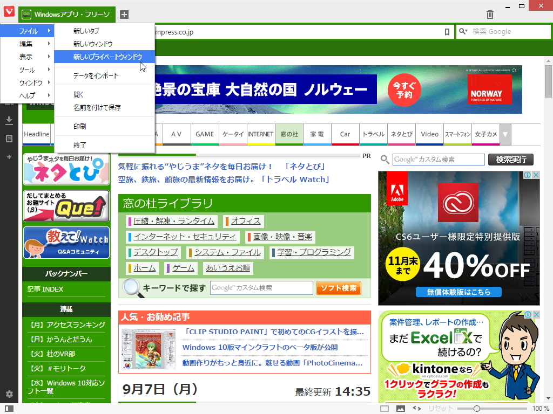Switch to the INTERNET category tab
Viewport: 553px width, 414px height.
coord(261,134)
